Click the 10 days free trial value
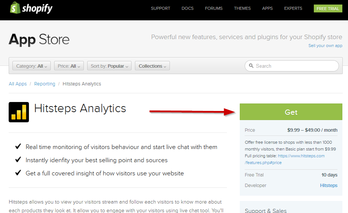The image size is (348, 213). 329,175
